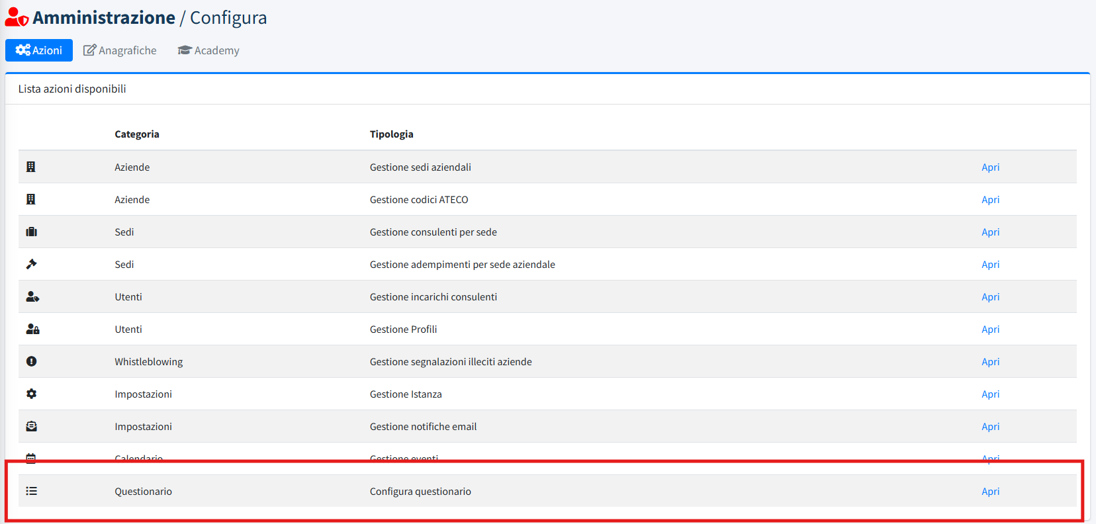This screenshot has height=524, width=1096.
Task: Click Apri for Gestione Profili
Action: pos(990,329)
